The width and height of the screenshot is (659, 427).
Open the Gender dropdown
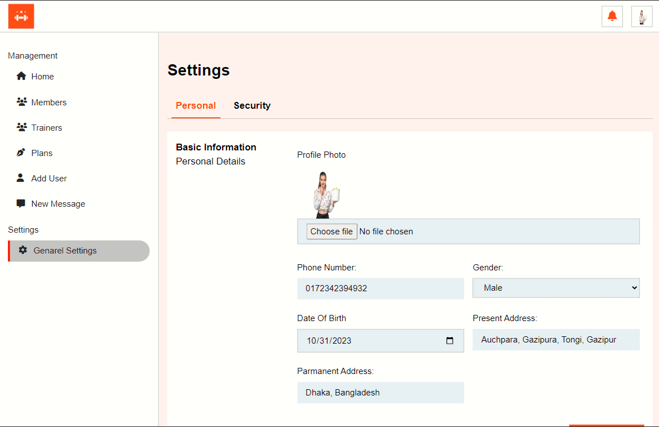(556, 288)
